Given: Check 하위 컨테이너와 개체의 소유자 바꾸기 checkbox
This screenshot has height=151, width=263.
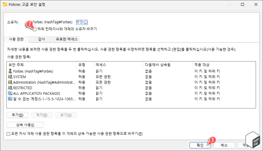Looking at the screenshot, I should (35, 29).
